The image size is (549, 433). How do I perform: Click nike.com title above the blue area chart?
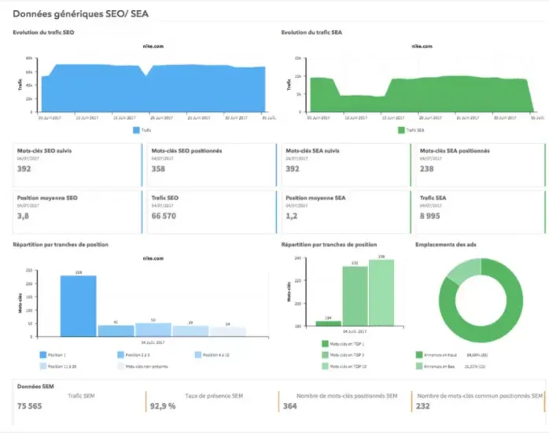pyautogui.click(x=153, y=46)
